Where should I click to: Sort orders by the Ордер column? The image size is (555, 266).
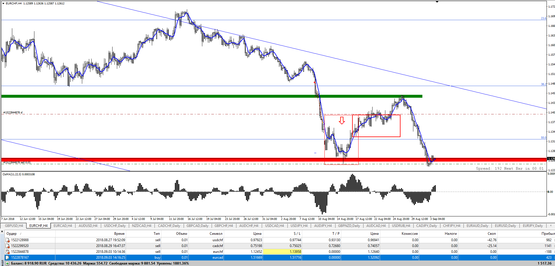click(x=30, y=233)
